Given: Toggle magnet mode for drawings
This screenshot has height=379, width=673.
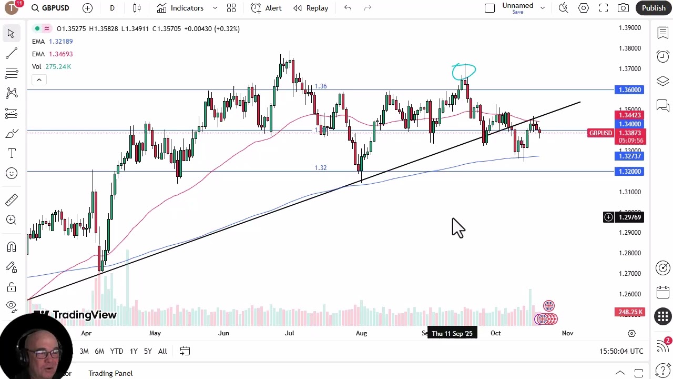Looking at the screenshot, I should pyautogui.click(x=11, y=247).
